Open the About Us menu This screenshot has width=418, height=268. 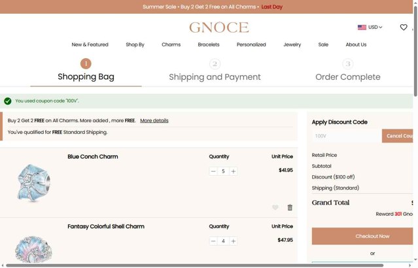point(356,44)
